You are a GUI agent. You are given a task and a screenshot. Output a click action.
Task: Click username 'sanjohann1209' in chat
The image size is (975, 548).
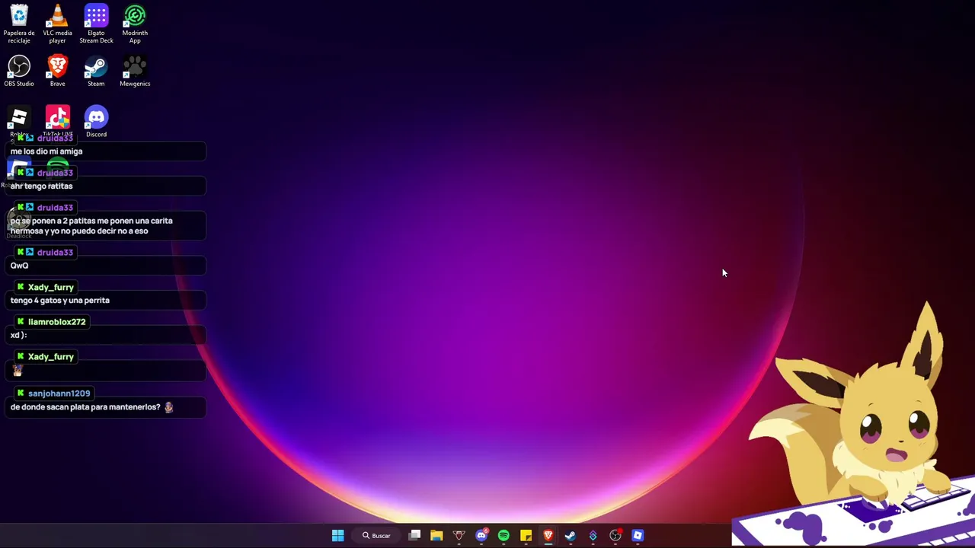59,393
